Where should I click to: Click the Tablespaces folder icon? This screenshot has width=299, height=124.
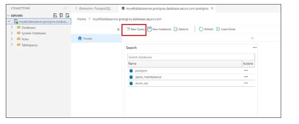[19, 45]
